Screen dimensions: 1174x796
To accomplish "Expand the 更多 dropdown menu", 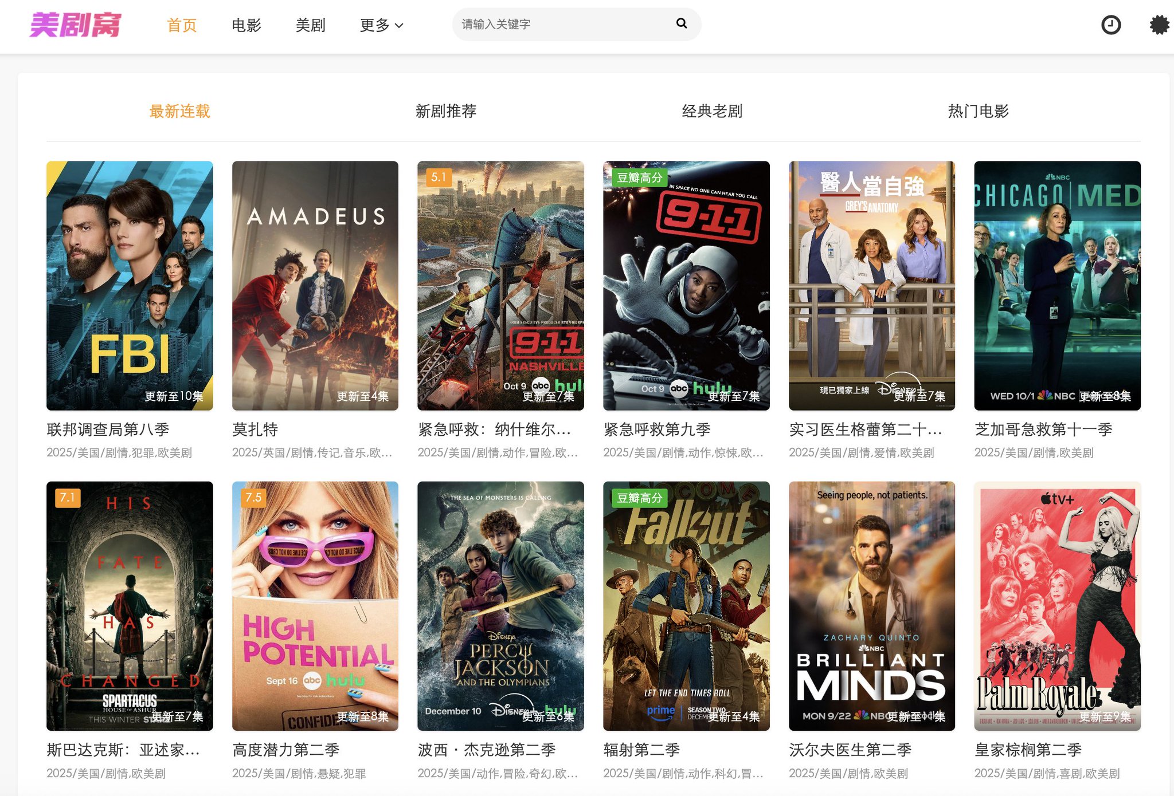I will [x=381, y=25].
